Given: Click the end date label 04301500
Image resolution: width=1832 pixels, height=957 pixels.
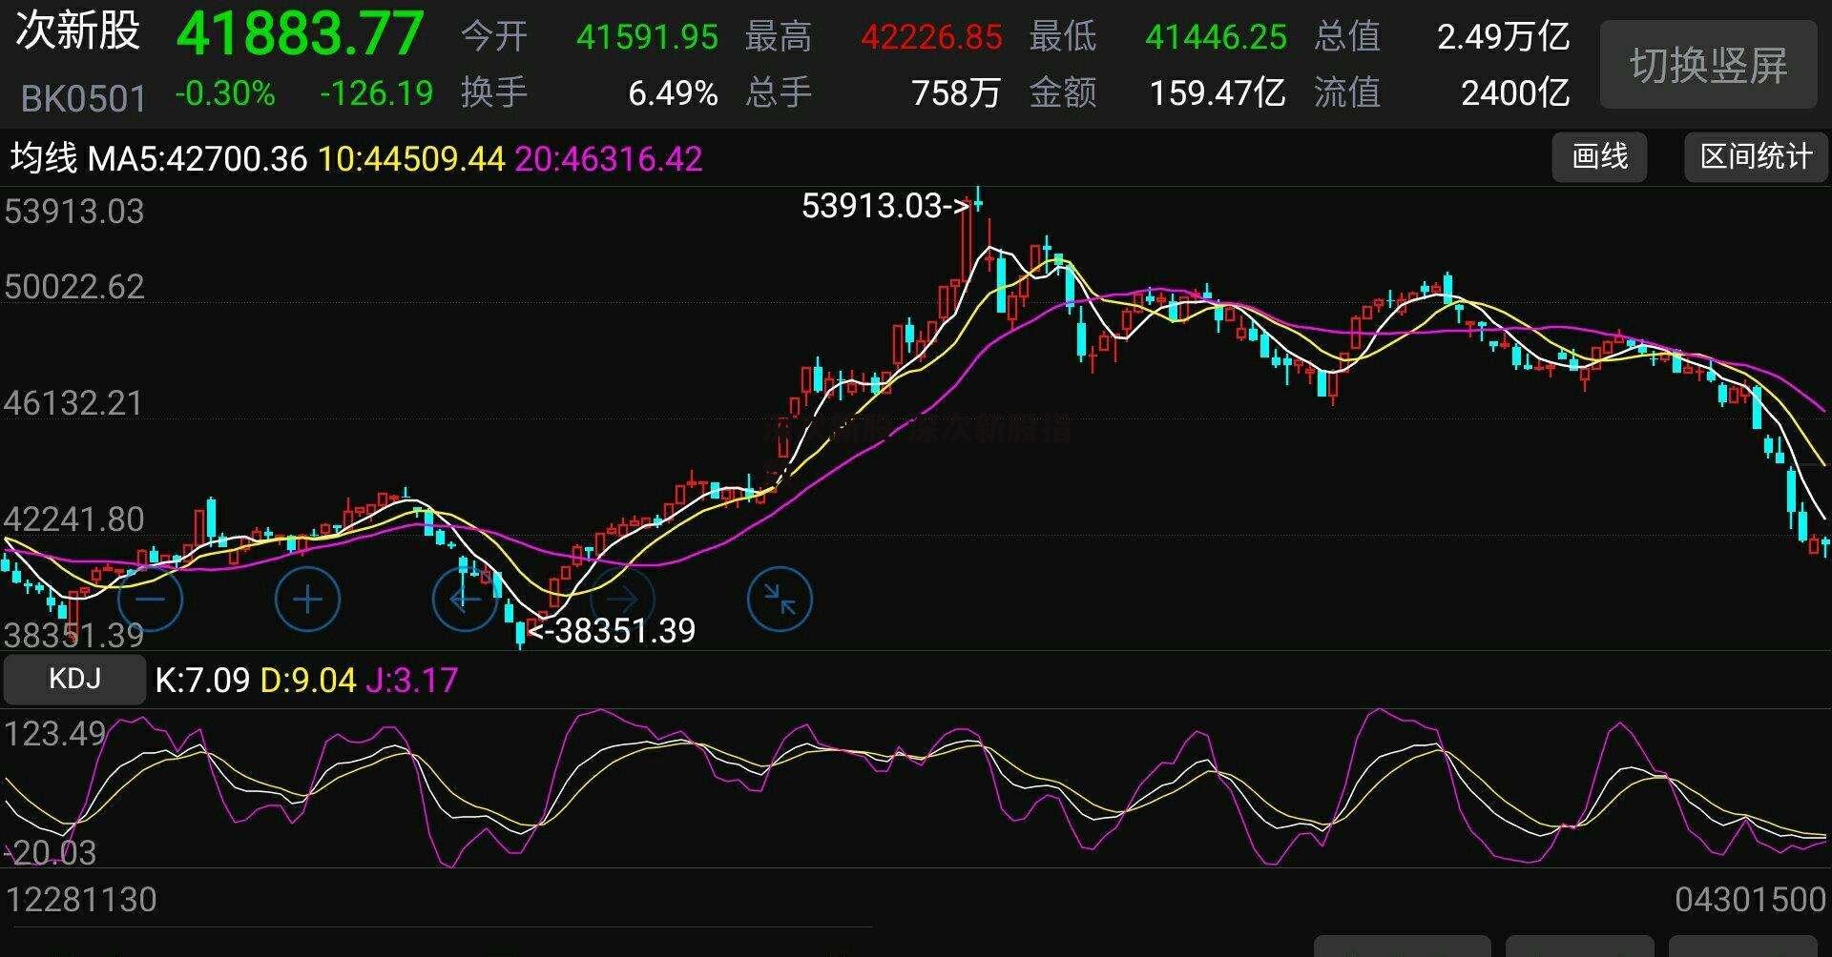Looking at the screenshot, I should pyautogui.click(x=1750, y=900).
